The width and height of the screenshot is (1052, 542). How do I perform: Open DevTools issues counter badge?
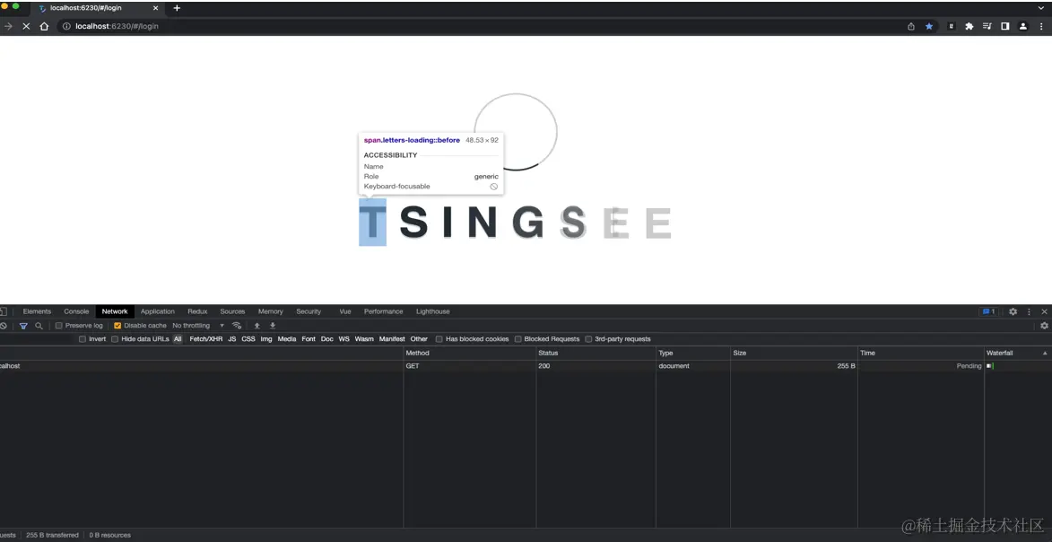[x=988, y=311]
